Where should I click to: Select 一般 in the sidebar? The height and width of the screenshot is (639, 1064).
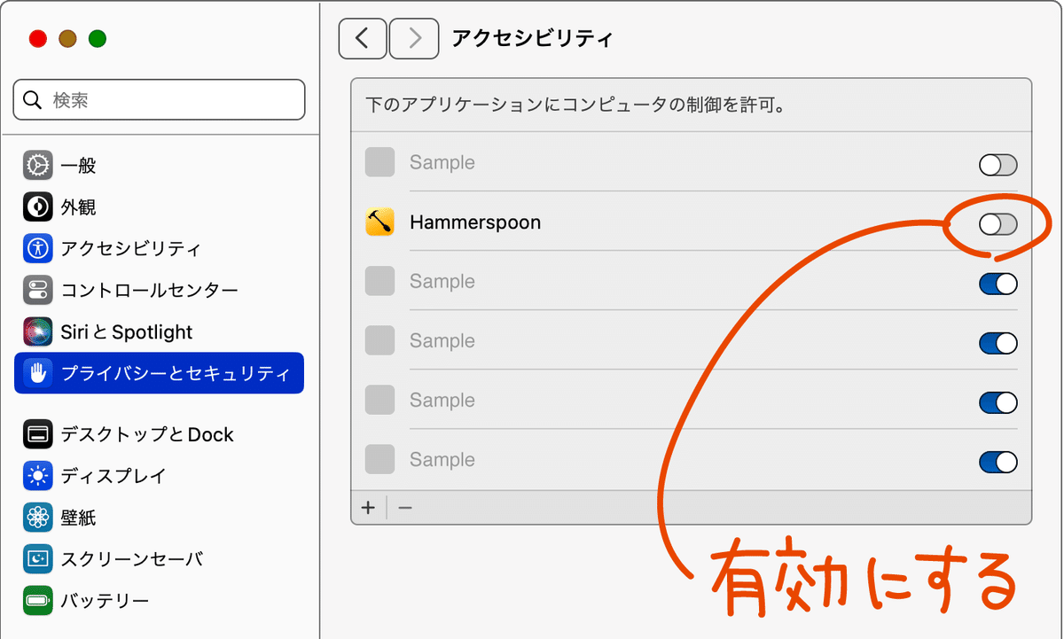click(78, 166)
